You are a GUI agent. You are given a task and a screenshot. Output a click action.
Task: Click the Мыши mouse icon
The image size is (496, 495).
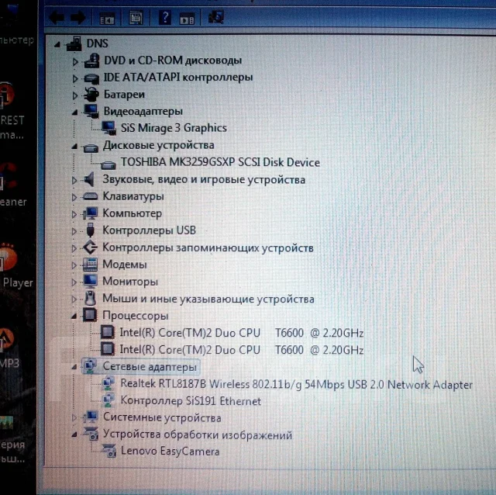pyautogui.click(x=91, y=298)
